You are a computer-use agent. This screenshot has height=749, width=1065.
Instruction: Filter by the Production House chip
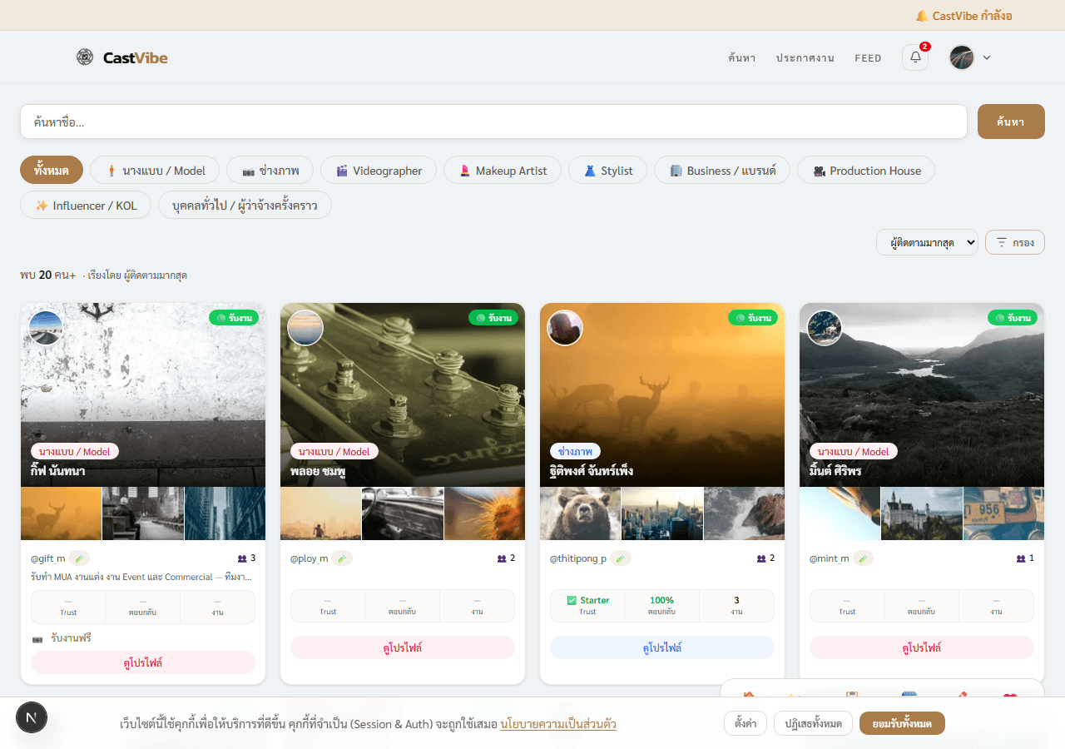[866, 171]
